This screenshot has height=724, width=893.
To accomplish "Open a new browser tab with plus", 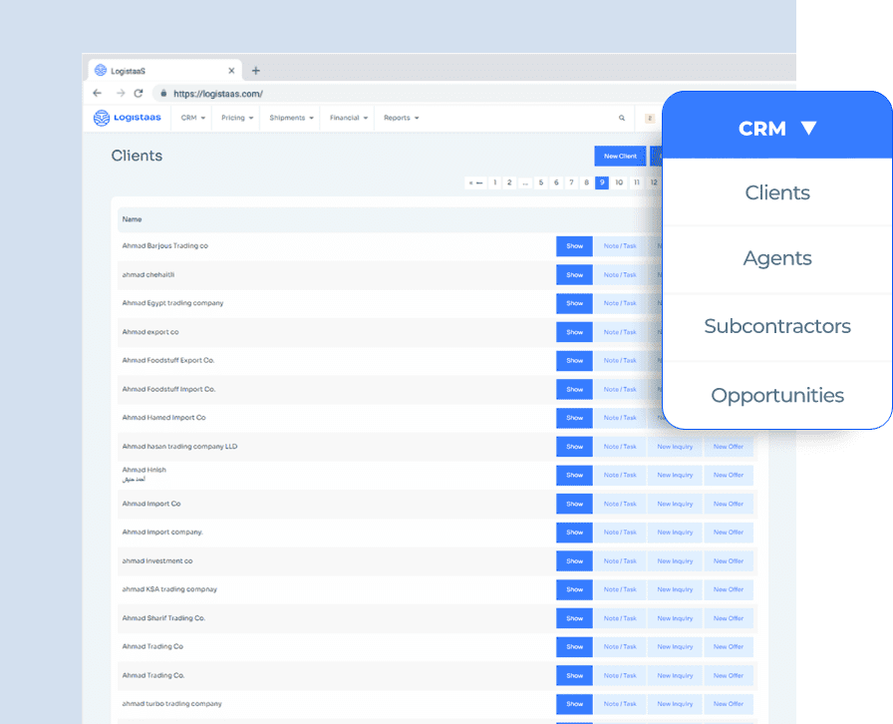I will [256, 71].
